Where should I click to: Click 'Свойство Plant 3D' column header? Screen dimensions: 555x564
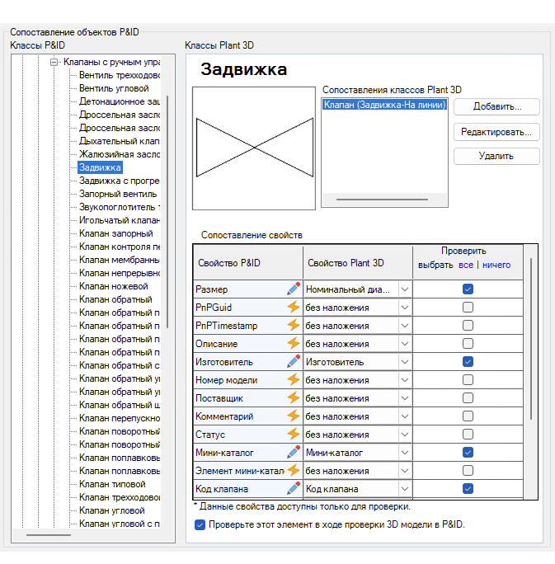358,263
